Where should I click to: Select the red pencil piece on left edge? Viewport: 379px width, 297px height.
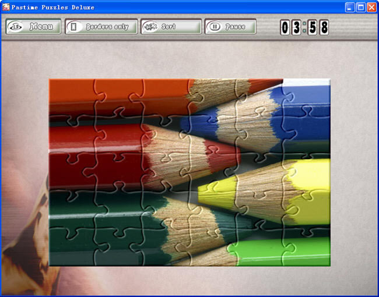[x=67, y=146]
